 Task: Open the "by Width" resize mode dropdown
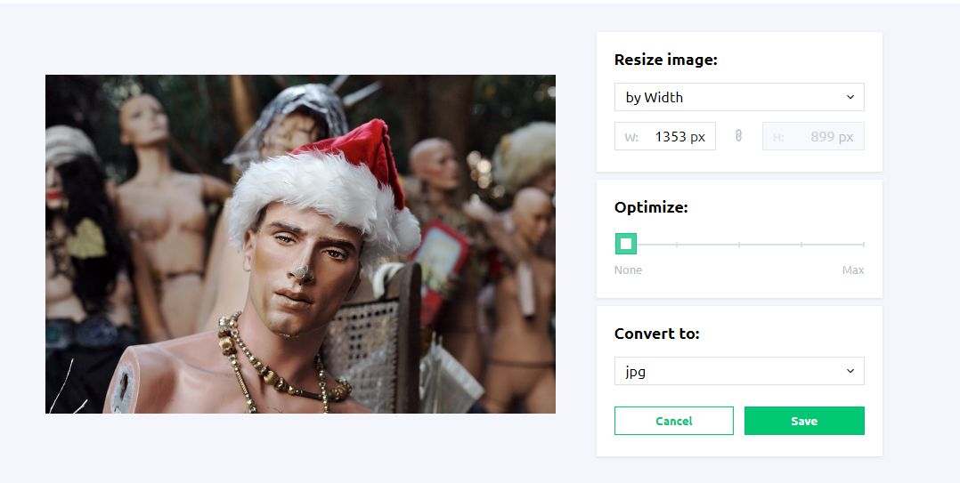pos(738,97)
